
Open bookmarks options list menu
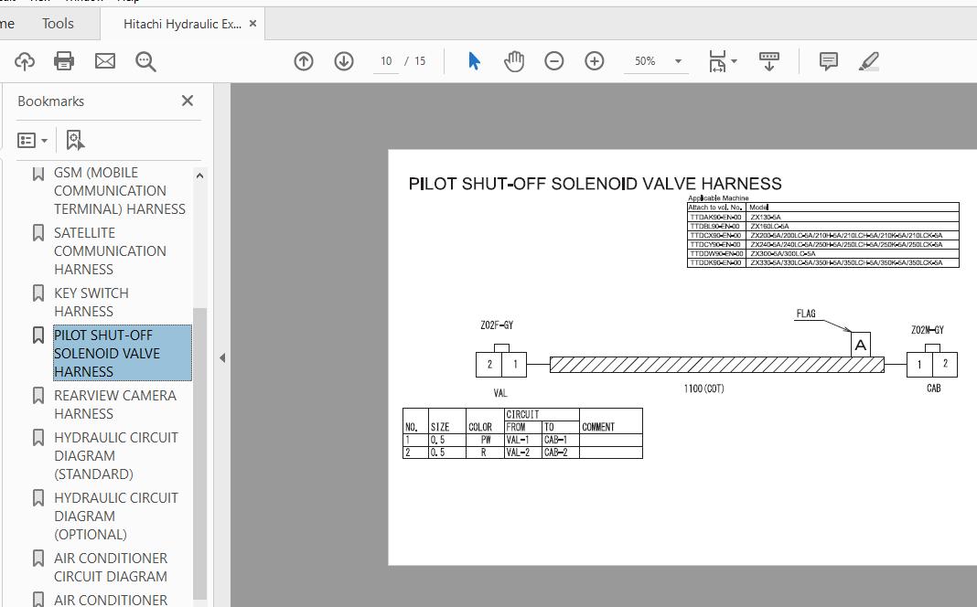click(33, 140)
